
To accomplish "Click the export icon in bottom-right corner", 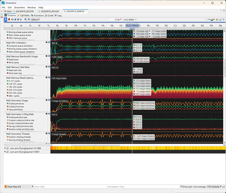I will click(x=224, y=187).
